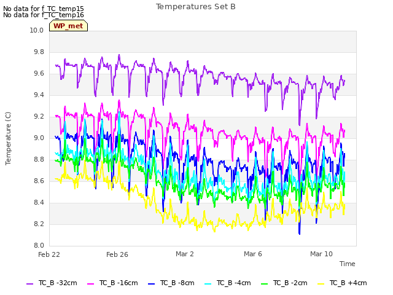Click the Feb 26 x-axis tick label
Viewport: 393px width, 295px height.
[117, 254]
